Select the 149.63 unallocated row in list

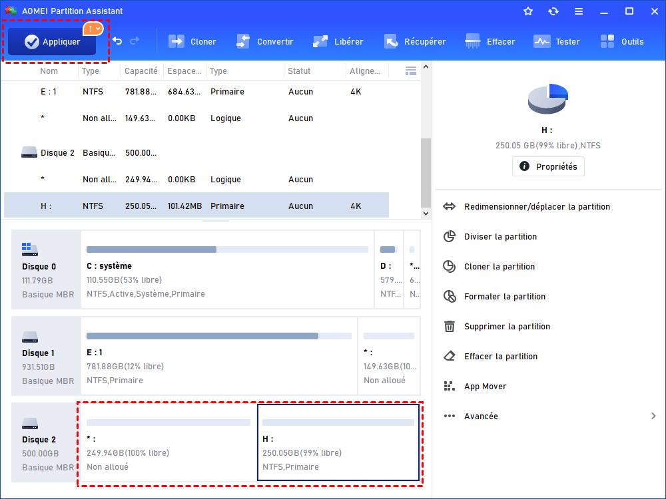tap(196, 118)
